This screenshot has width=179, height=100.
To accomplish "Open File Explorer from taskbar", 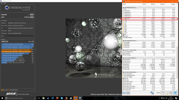I will 43,98.
